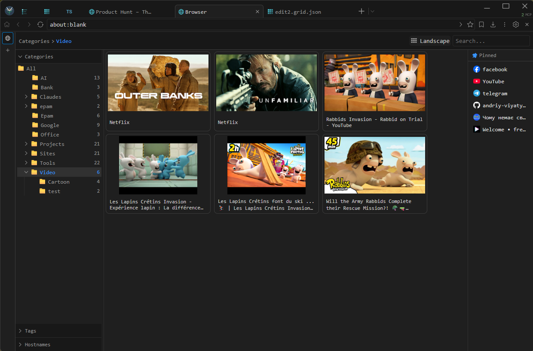Select the Office folder
This screenshot has width=533, height=351.
pyautogui.click(x=59, y=135)
